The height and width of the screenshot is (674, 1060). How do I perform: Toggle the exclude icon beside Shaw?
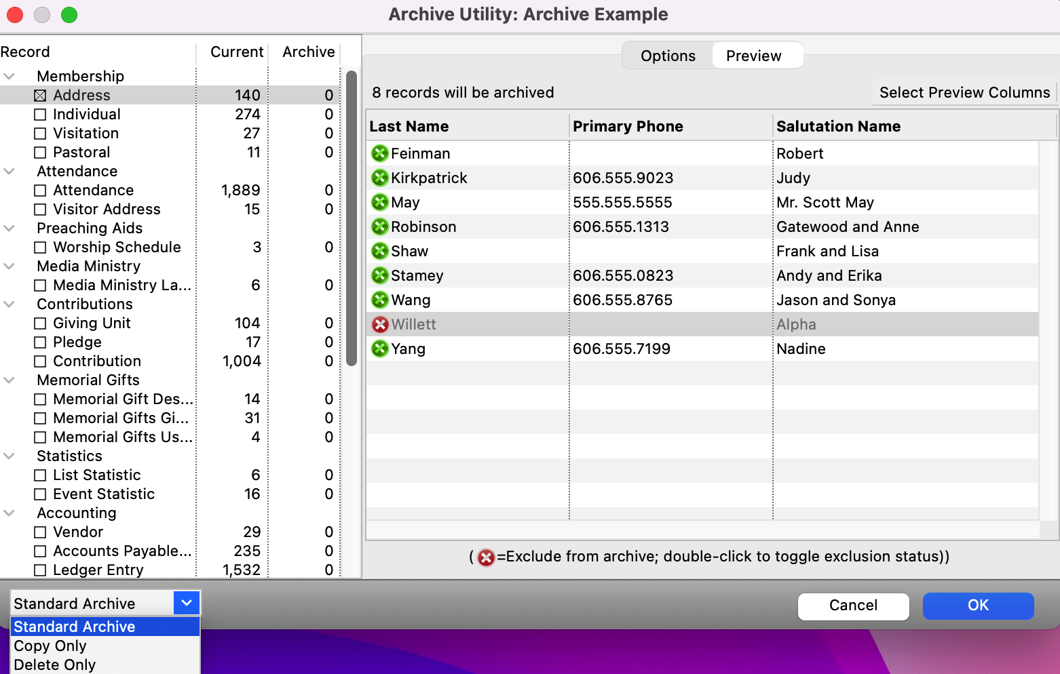point(379,251)
